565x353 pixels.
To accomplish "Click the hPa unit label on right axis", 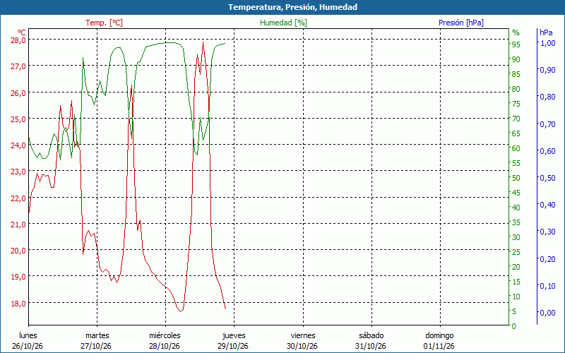I will (546, 32).
